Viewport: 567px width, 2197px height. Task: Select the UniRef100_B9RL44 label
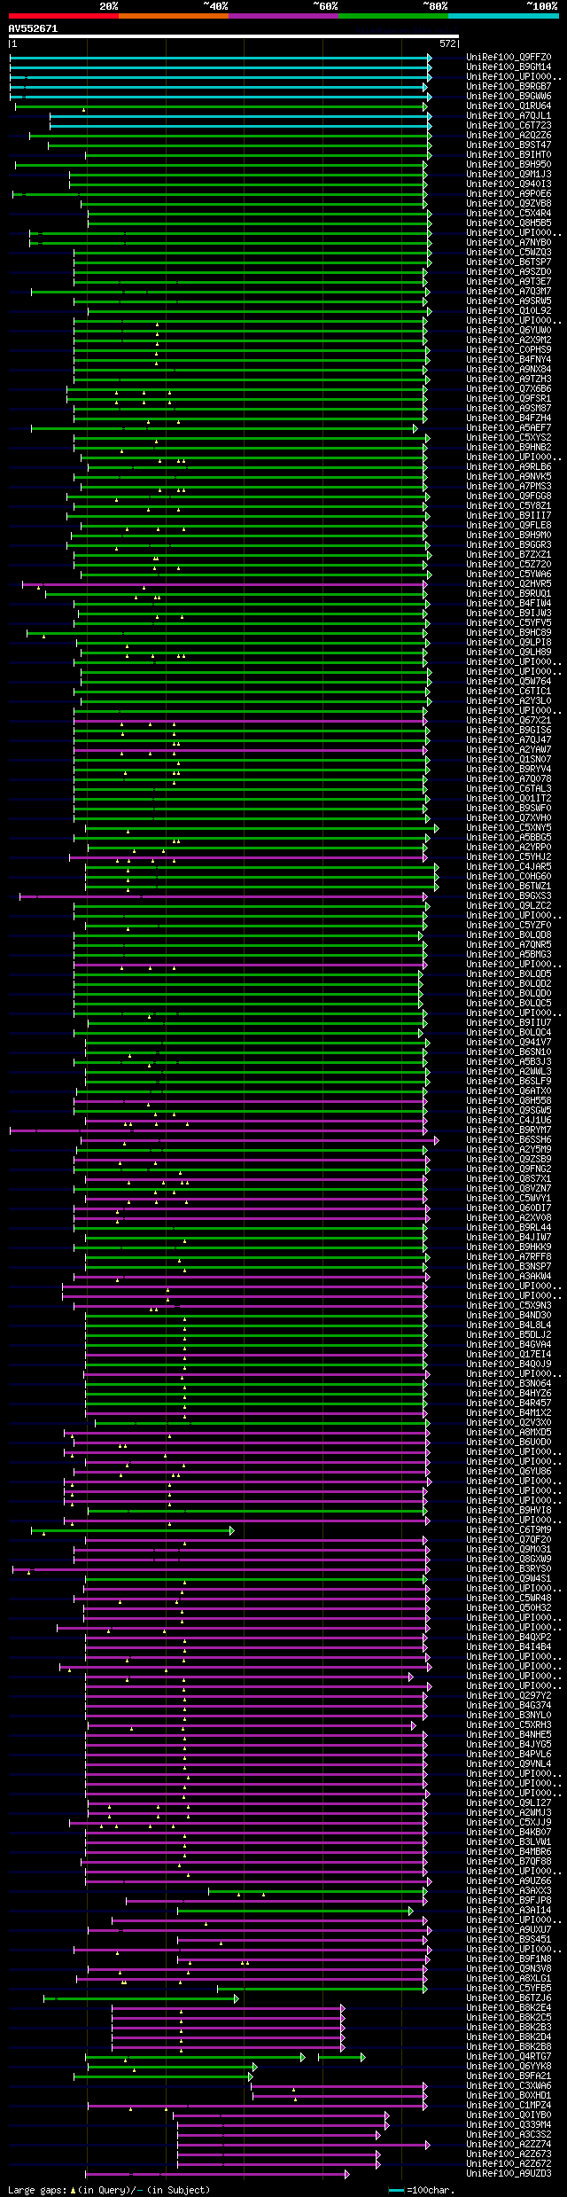[x=509, y=1228]
